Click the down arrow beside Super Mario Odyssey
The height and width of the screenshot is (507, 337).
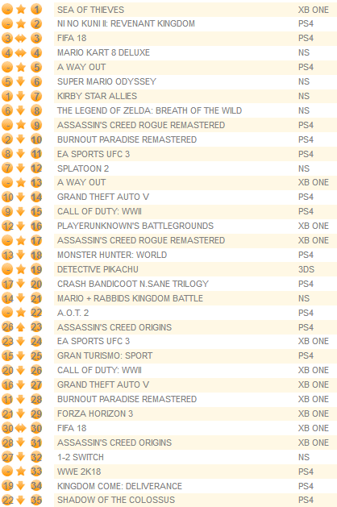21,81
